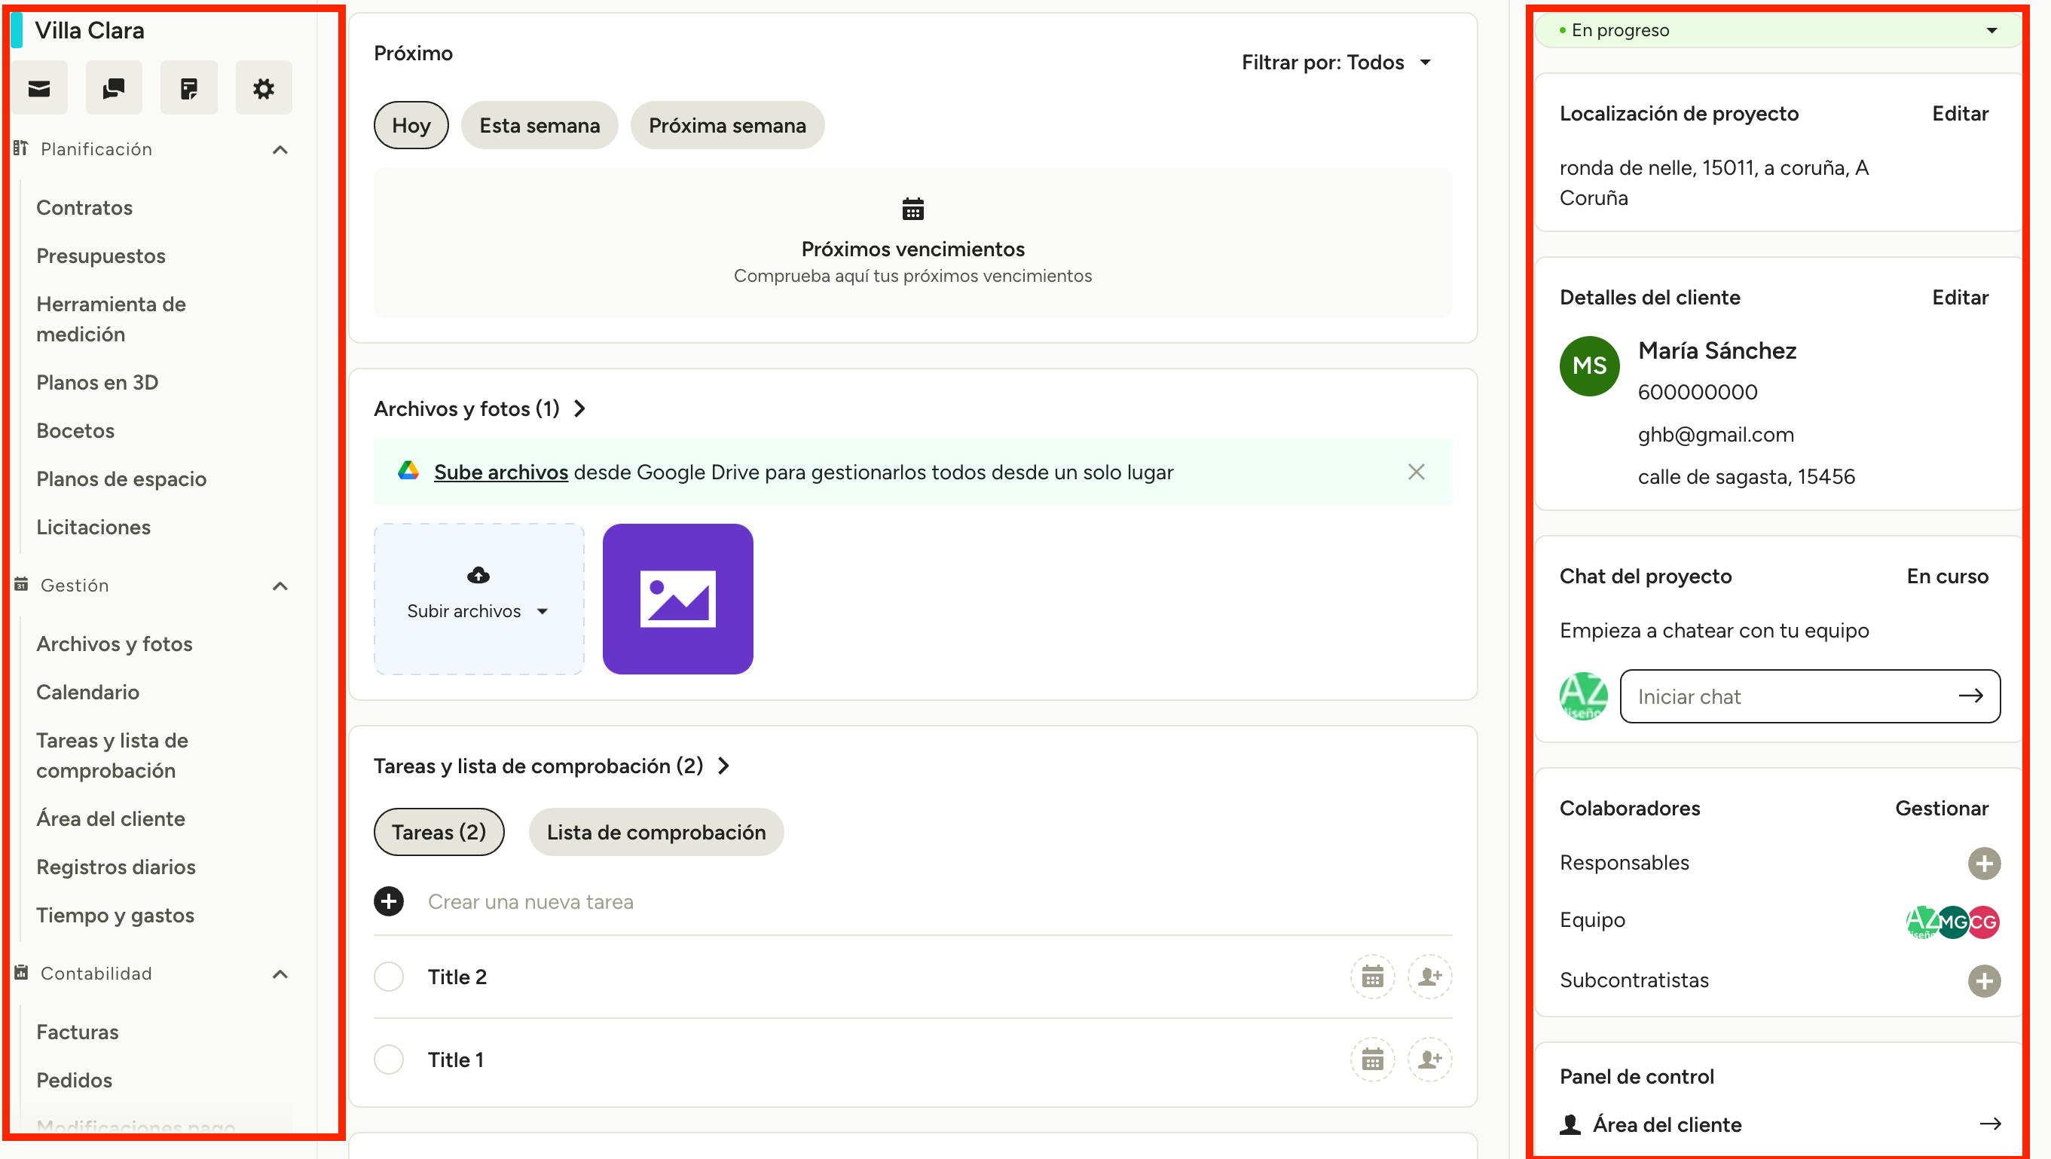Add a Responsables collaborator with plus icon
The width and height of the screenshot is (2051, 1159).
tap(1983, 864)
